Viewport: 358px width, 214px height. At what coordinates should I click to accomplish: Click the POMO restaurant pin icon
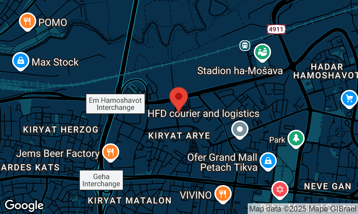coord(28,22)
